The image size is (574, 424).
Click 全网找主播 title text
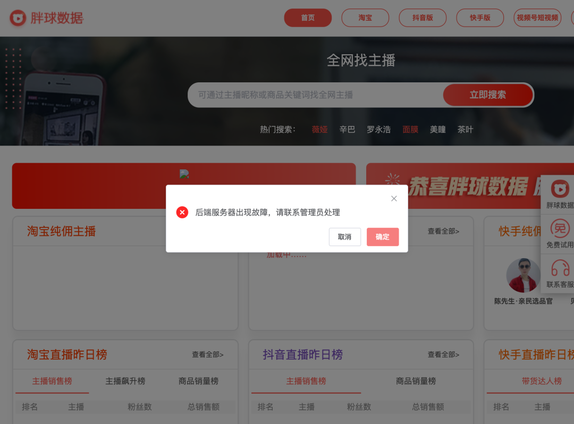(361, 61)
